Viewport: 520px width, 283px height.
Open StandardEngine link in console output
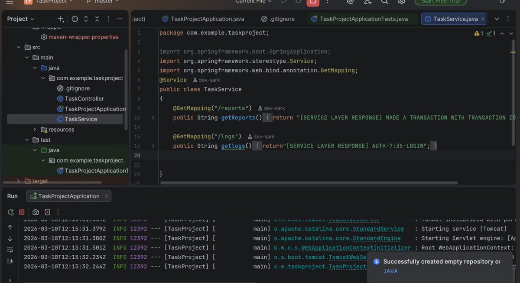[x=377, y=238]
